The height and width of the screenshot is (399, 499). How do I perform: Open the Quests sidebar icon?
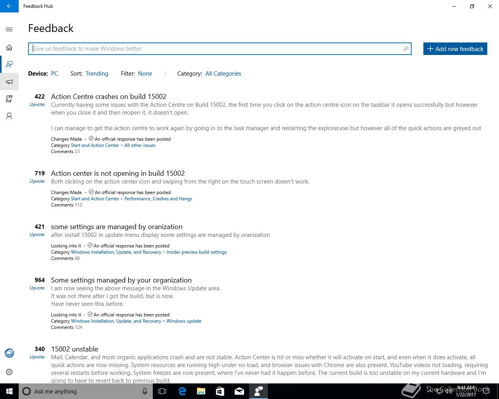point(9,99)
